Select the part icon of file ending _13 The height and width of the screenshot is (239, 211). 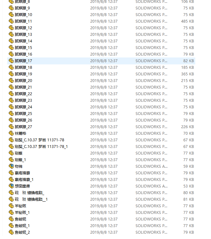click(11, 34)
